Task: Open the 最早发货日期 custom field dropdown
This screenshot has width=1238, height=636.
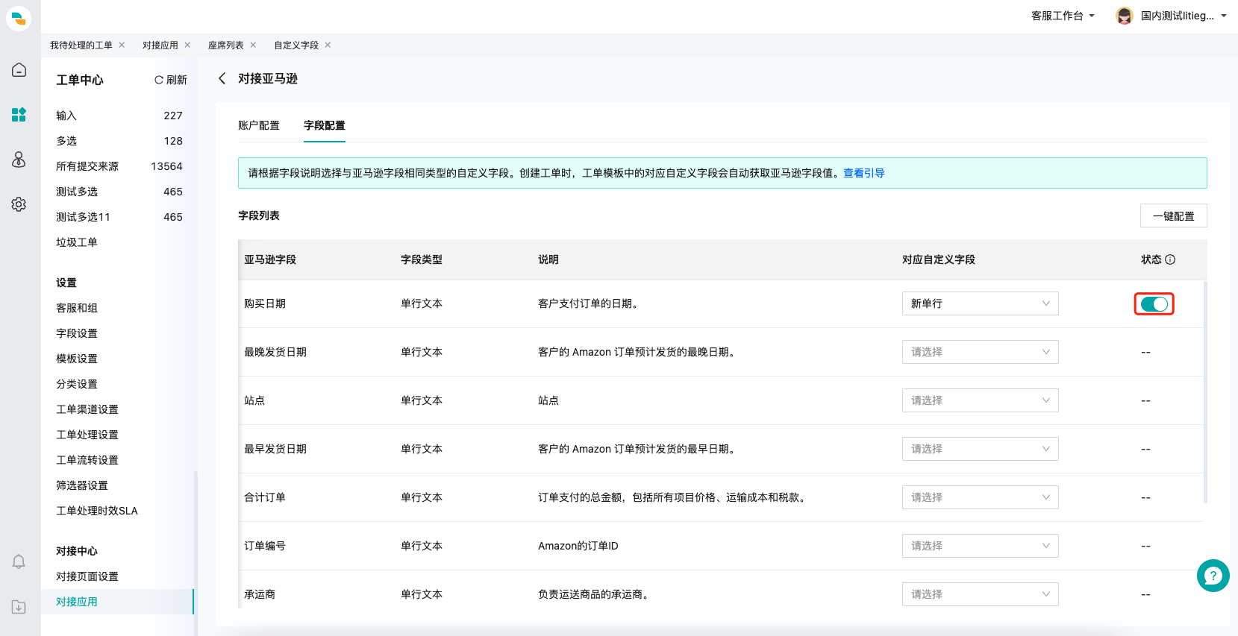Action: pyautogui.click(x=980, y=449)
